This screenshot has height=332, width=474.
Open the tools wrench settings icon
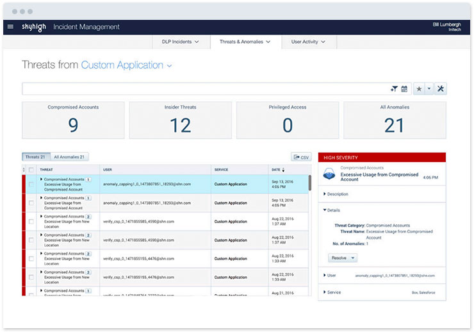point(441,89)
